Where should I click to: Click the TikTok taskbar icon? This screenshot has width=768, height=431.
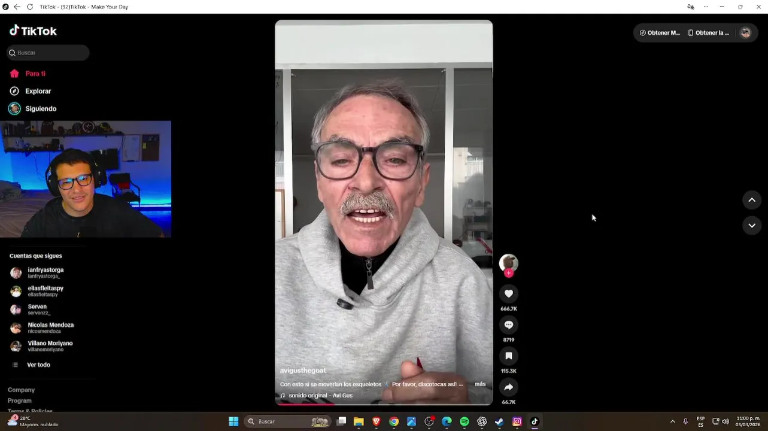535,421
